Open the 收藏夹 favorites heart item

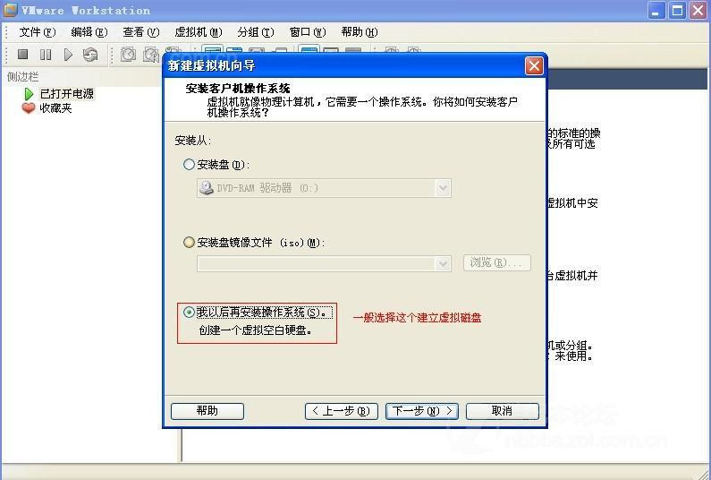(x=55, y=107)
